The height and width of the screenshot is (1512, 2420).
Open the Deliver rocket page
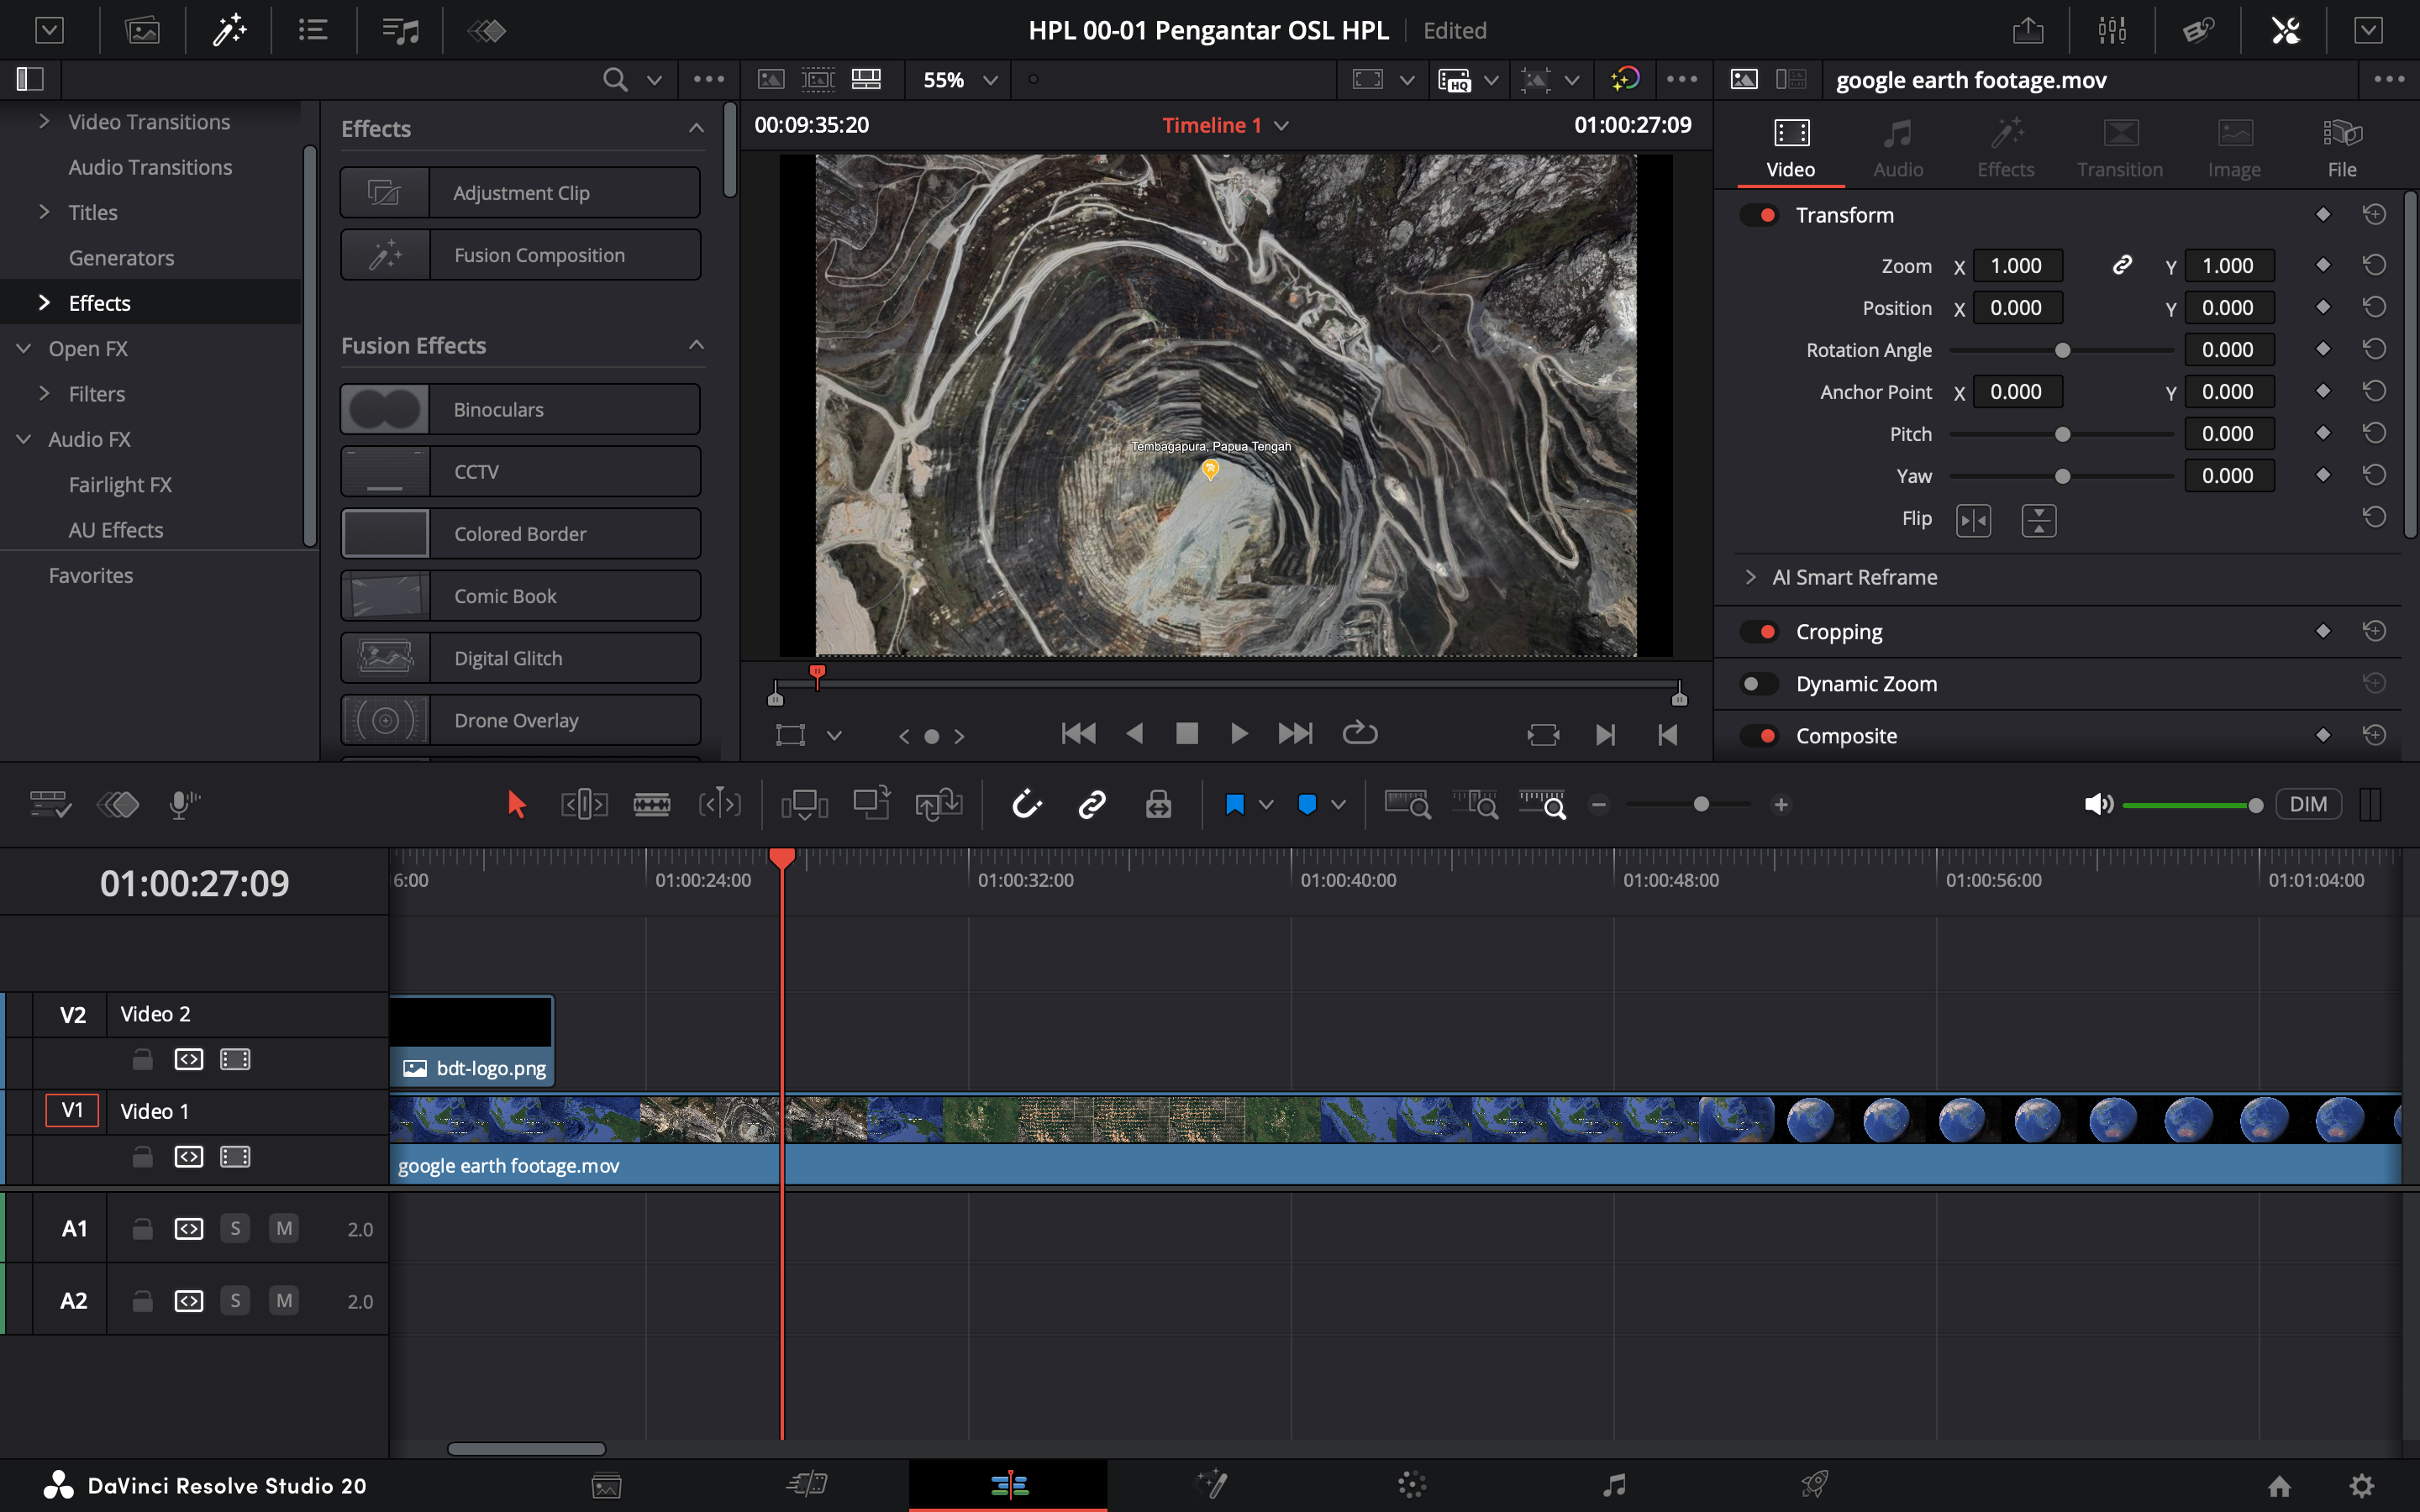(1814, 1484)
